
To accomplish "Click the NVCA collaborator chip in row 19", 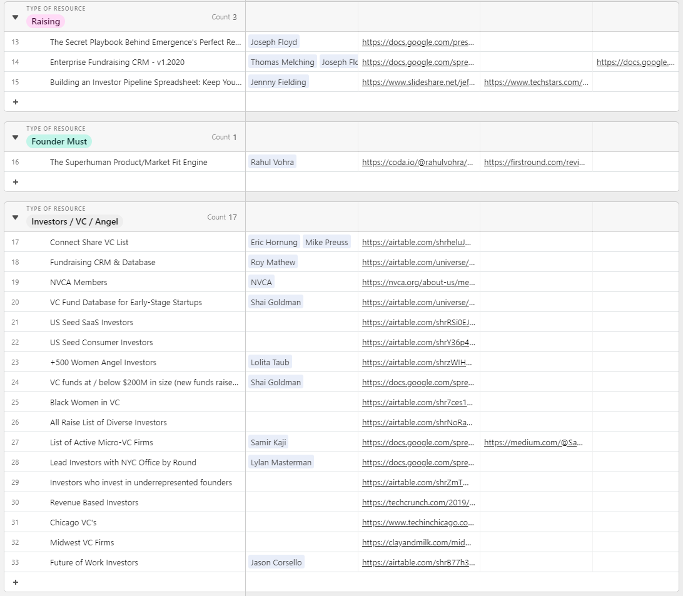I will coord(261,282).
